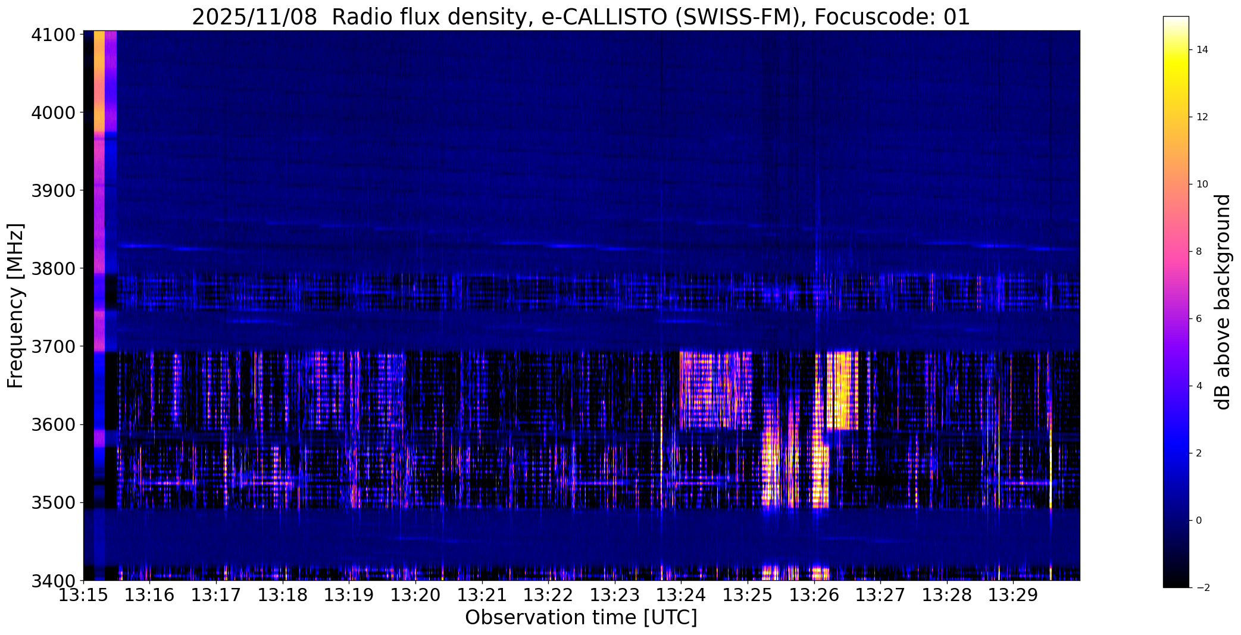The height and width of the screenshot is (635, 1241).
Task: Click the 'Frequency [MHz]' y-axis label
Action: pyautogui.click(x=15, y=306)
